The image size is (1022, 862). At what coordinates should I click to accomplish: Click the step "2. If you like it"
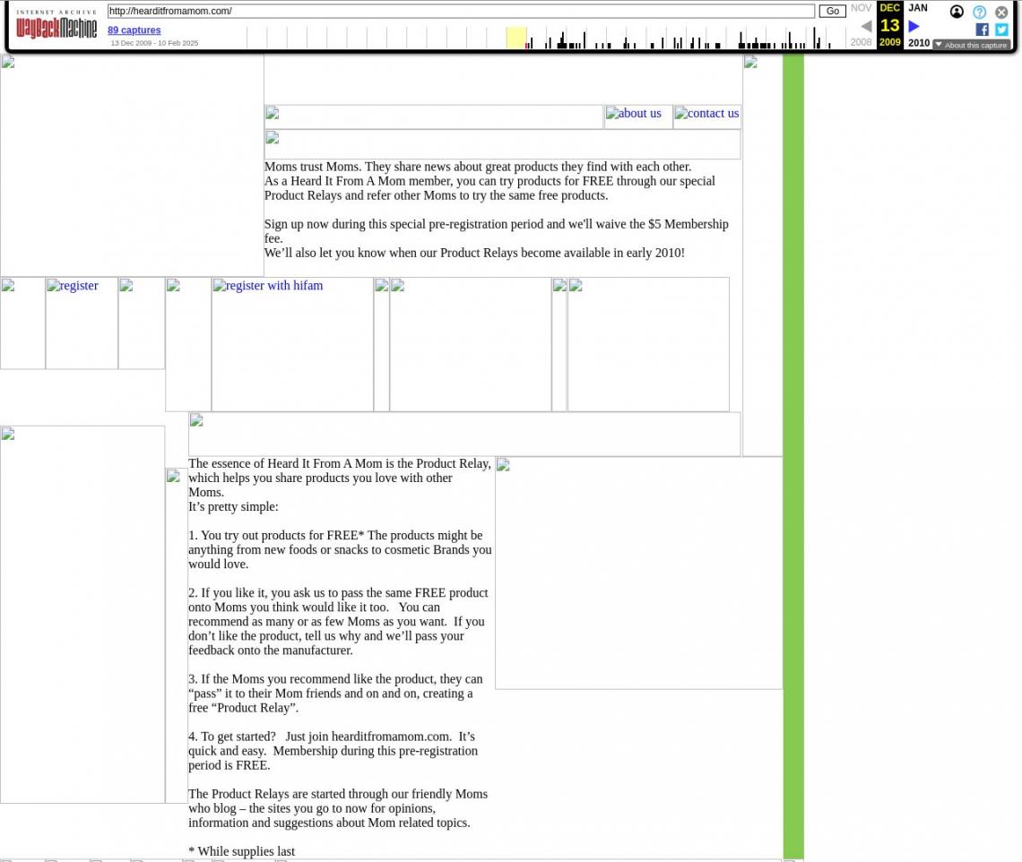click(338, 622)
